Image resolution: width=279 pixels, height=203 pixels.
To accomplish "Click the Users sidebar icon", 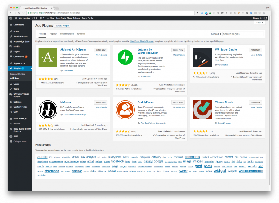I will (x=11, y=84).
